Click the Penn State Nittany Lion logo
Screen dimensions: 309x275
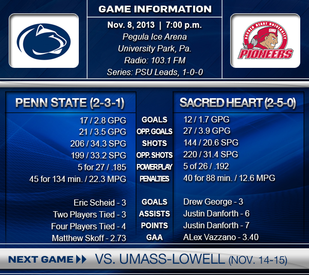pos(44,41)
